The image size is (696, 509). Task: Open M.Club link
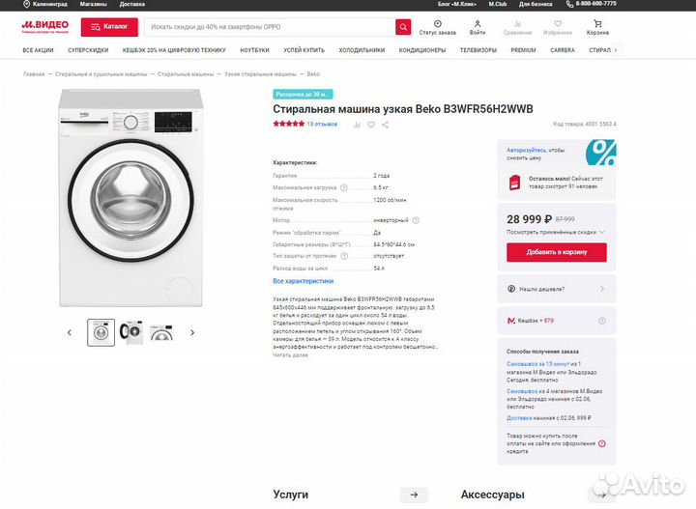click(x=498, y=4)
